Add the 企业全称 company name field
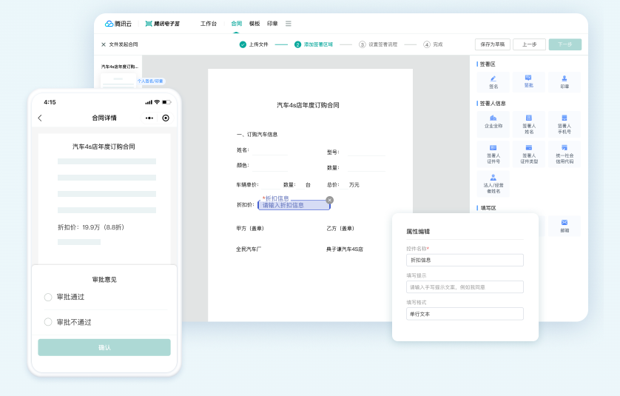The image size is (620, 396). (x=493, y=122)
